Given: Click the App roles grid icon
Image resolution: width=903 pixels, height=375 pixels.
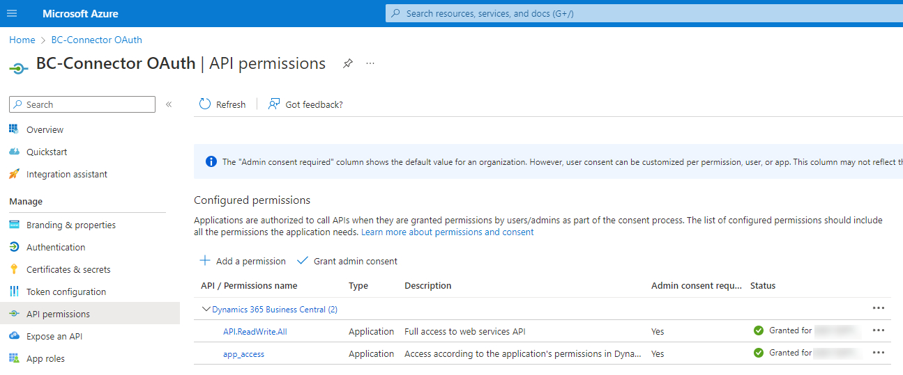Looking at the screenshot, I should tap(14, 358).
